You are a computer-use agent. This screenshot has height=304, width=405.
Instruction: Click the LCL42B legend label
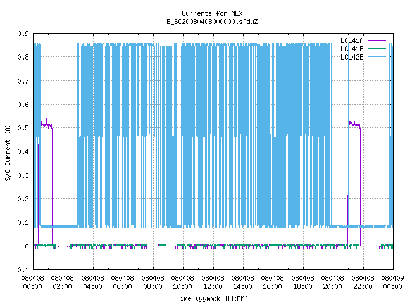click(x=352, y=57)
